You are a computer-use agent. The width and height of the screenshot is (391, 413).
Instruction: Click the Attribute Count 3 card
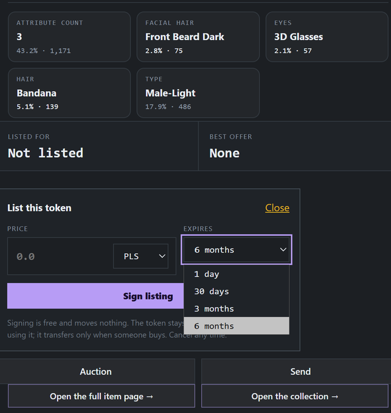(69, 36)
